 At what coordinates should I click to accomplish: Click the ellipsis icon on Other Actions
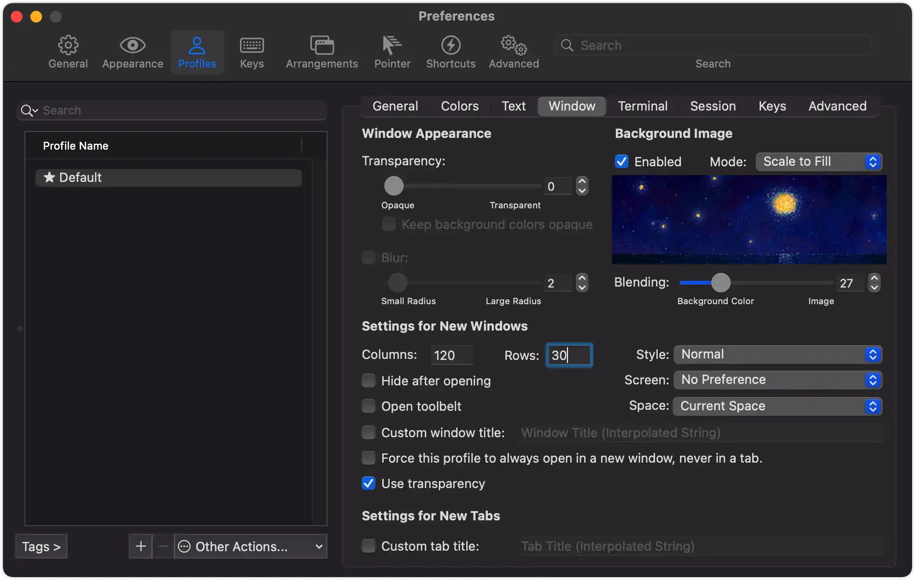point(184,546)
